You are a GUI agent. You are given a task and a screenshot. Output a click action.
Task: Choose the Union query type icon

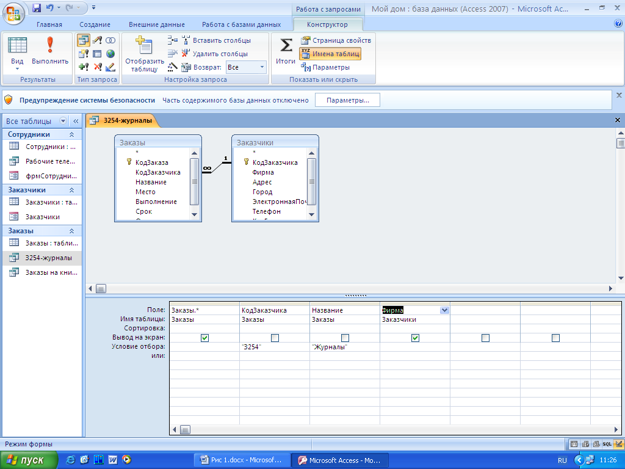110,41
